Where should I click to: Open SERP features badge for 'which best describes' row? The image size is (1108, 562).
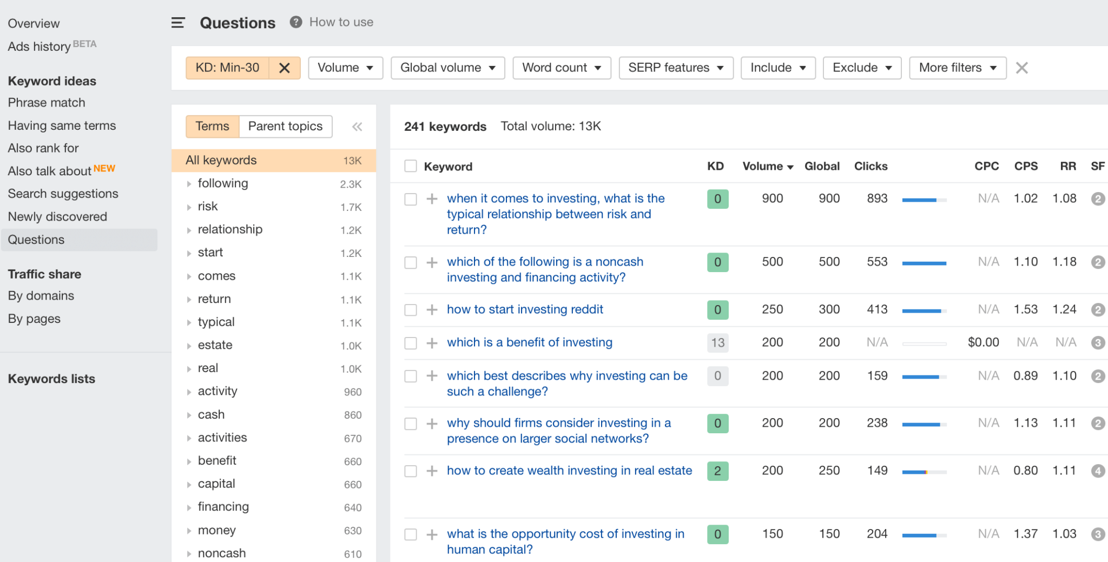coord(1098,376)
